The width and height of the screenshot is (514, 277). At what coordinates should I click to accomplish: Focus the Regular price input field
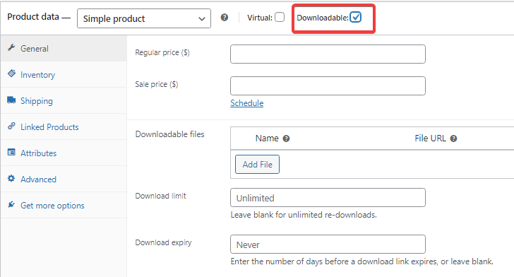(x=328, y=54)
